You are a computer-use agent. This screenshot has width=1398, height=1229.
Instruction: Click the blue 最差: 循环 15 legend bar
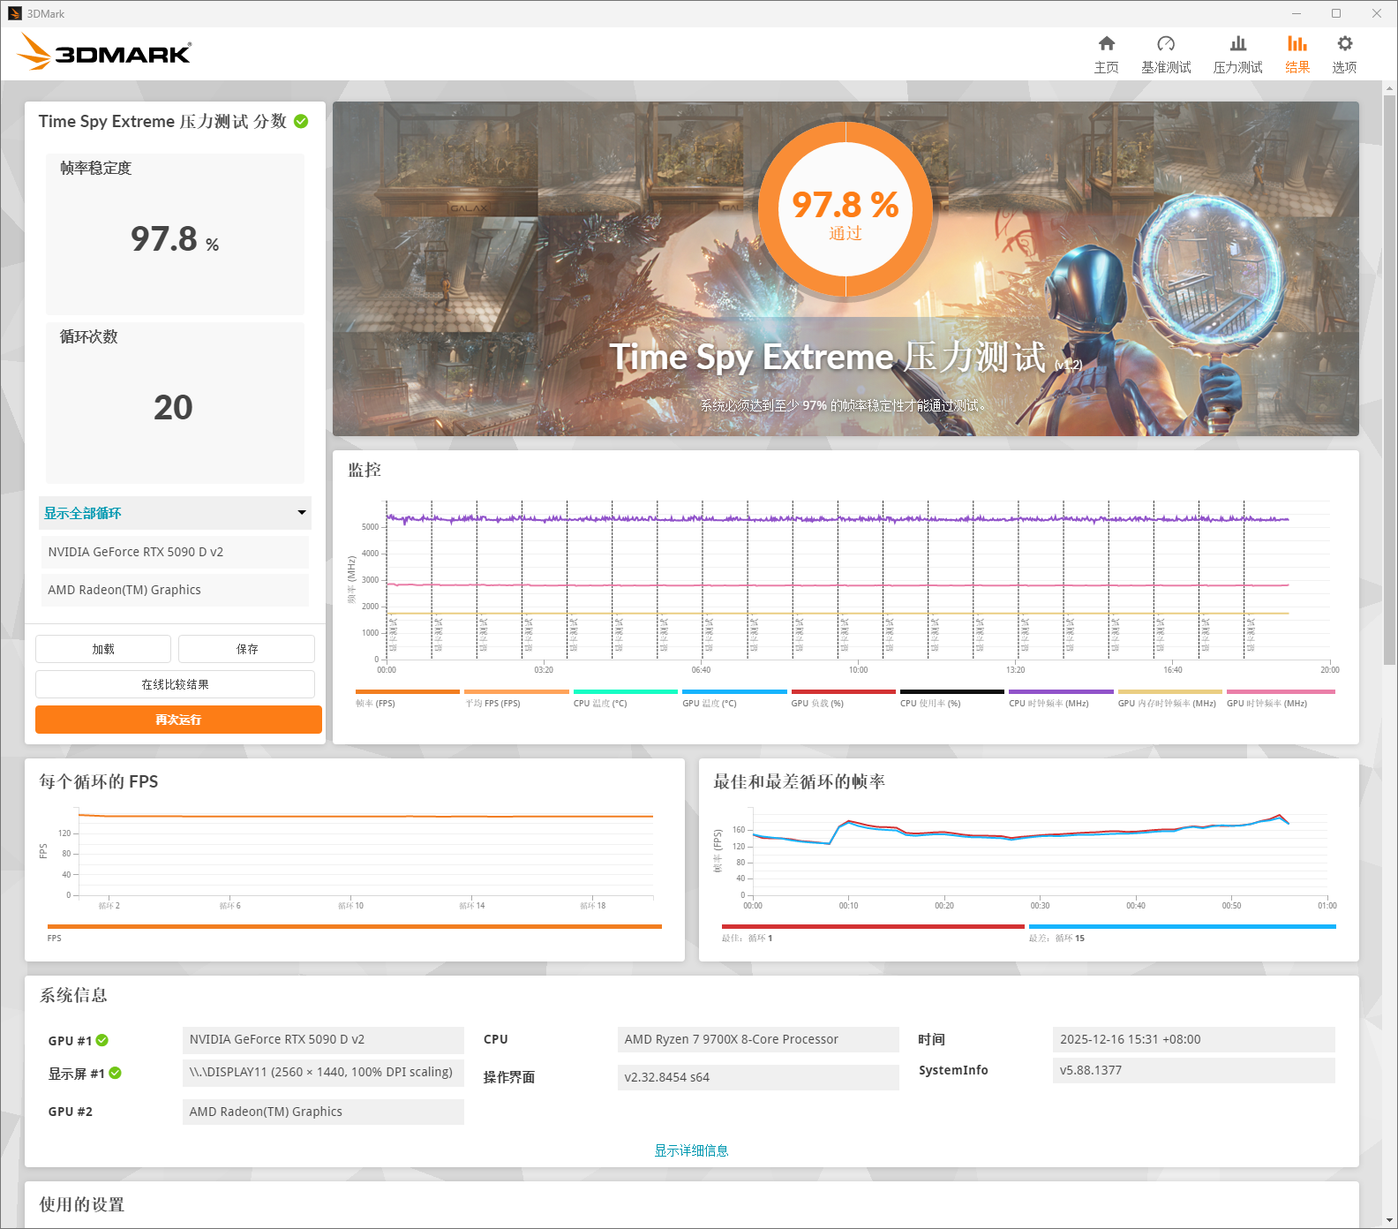tap(1182, 926)
